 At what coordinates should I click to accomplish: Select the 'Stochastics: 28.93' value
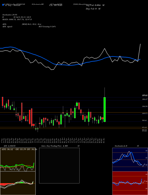pyautogui.click(x=9, y=15)
